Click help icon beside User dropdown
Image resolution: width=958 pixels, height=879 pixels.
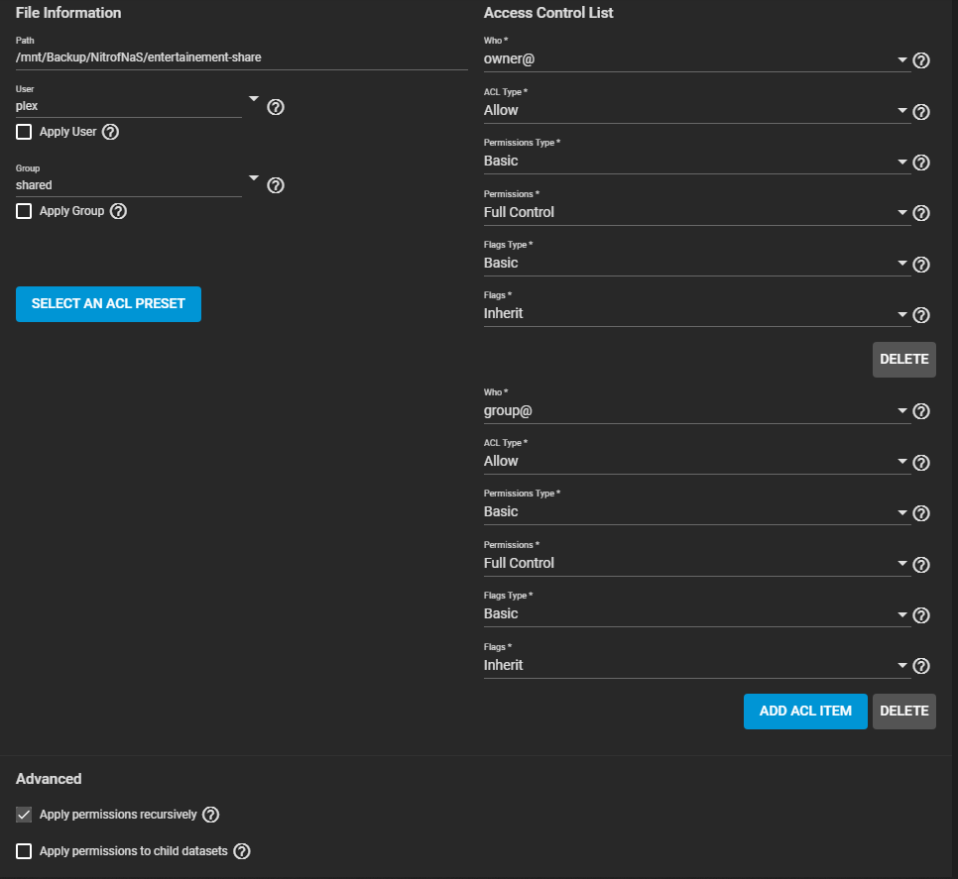(x=276, y=107)
